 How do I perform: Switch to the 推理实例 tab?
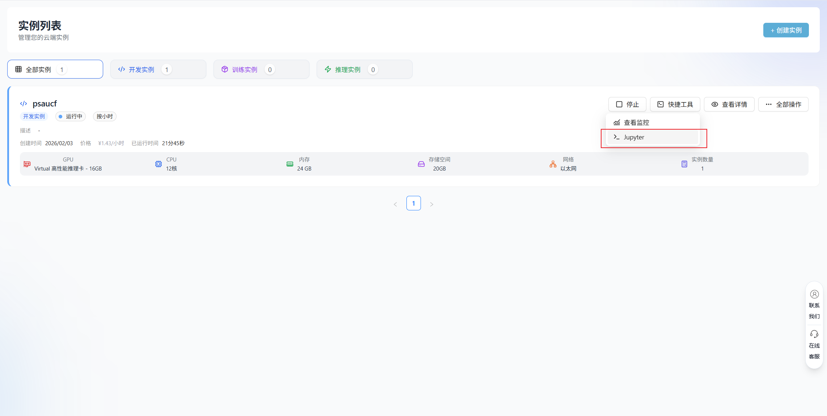(364, 70)
